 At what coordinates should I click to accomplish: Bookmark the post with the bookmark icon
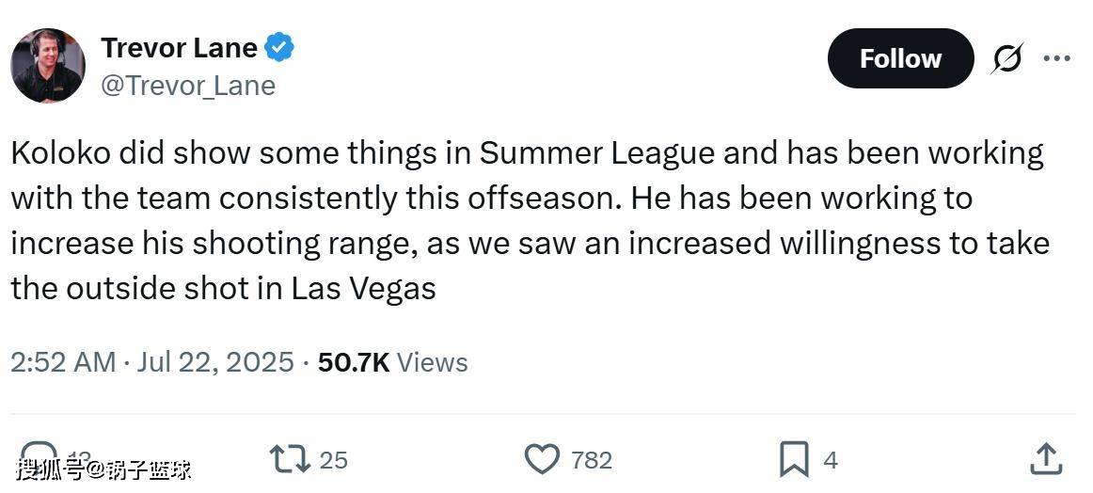794,460
